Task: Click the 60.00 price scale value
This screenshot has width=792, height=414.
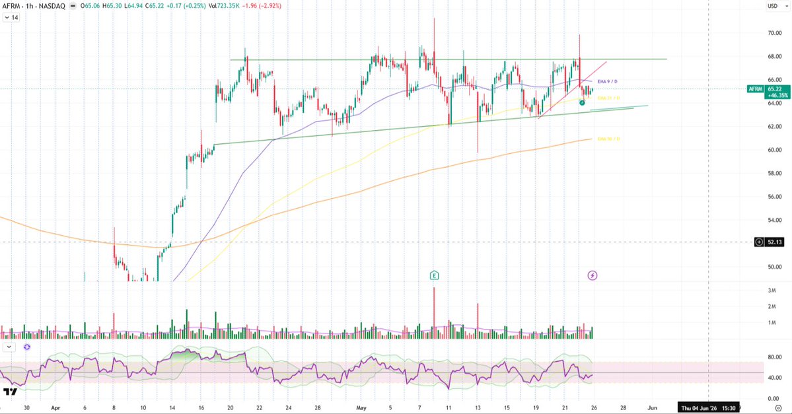Action: (x=775, y=150)
